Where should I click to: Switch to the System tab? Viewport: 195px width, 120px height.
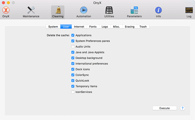[x=53, y=27]
